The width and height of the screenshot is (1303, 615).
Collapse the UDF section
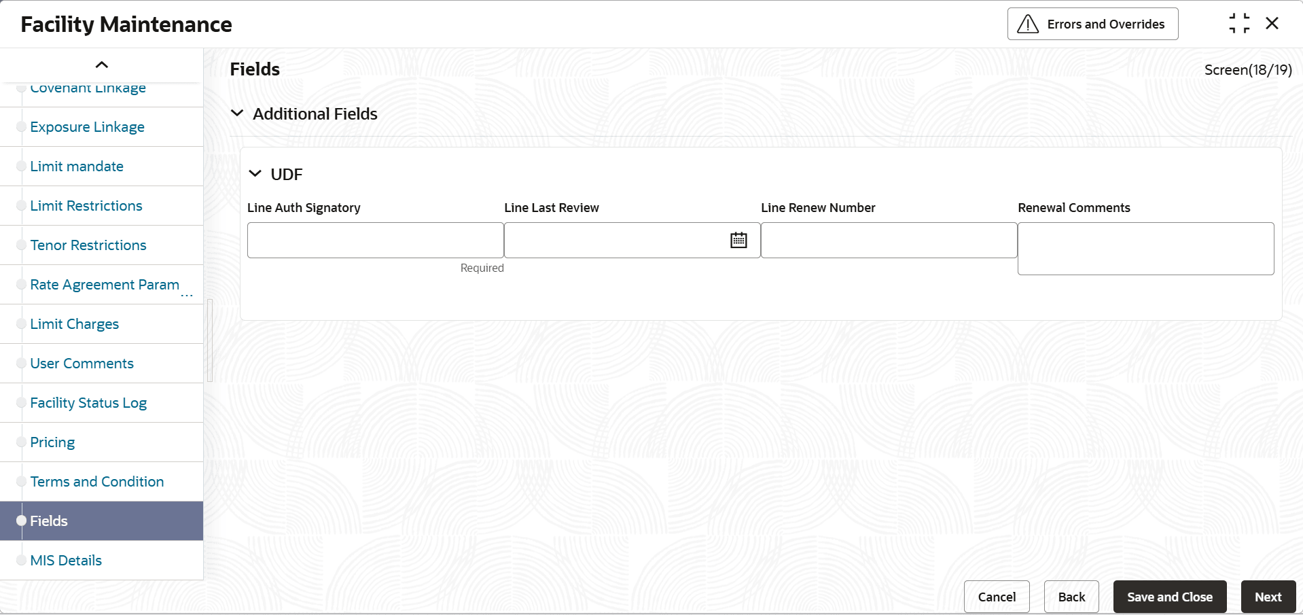click(x=255, y=174)
